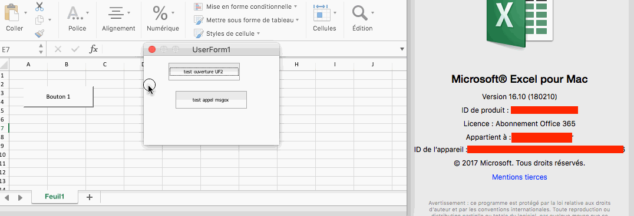The width and height of the screenshot is (634, 216).
Task: Click the Coller paste clipboard icon
Action: coord(12,12)
